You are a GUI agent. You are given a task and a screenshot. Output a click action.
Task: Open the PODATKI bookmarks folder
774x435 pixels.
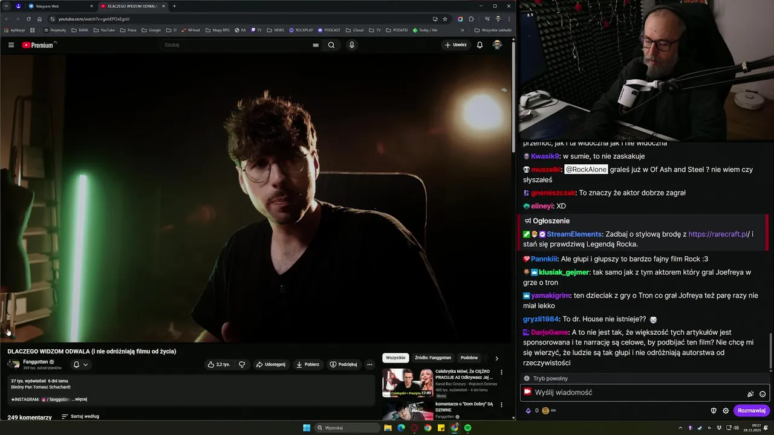(396, 30)
